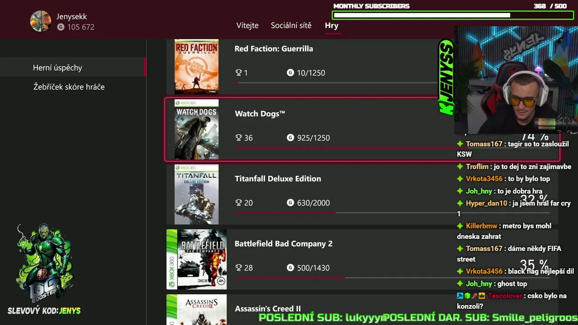Click the 10/1250 score text
Viewport: 578px width, 325px height.
(311, 73)
